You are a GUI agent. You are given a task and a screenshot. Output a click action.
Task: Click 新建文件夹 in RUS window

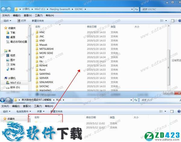point(56,111)
